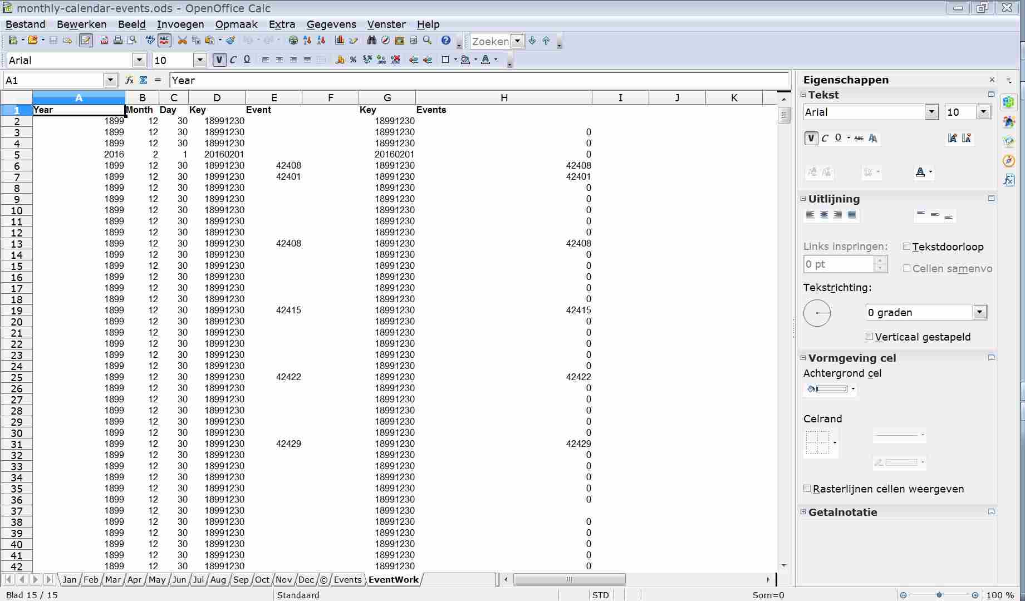Open the Name Box dropdown arrow
Image resolution: width=1025 pixels, height=601 pixels.
pyautogui.click(x=110, y=80)
